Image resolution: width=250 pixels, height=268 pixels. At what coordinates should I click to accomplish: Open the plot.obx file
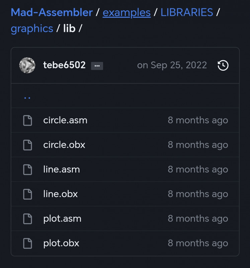pos(61,243)
